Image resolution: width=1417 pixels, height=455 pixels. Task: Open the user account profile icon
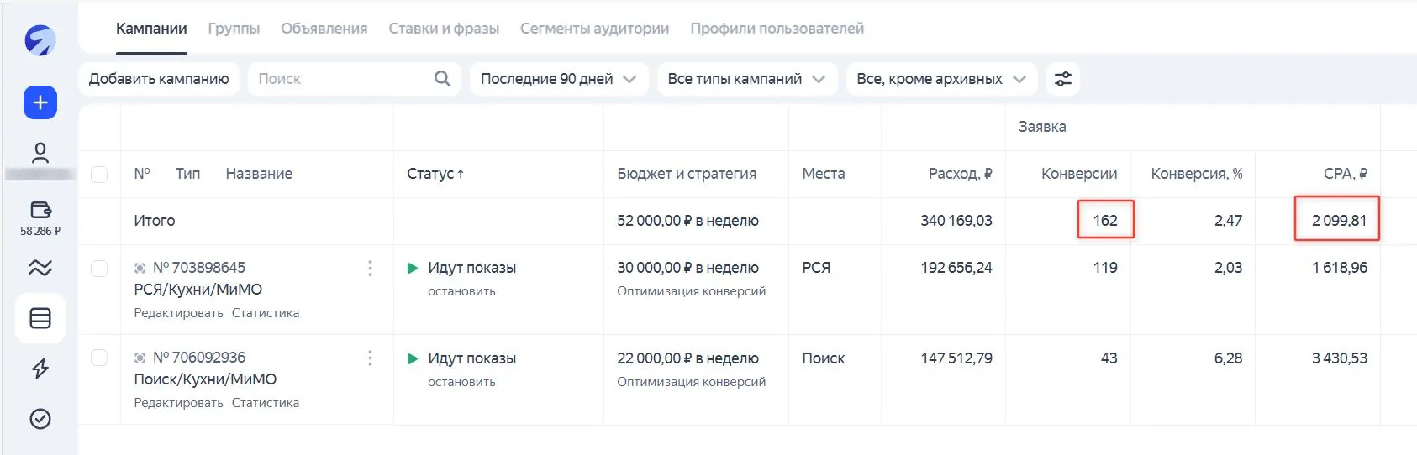[x=40, y=153]
